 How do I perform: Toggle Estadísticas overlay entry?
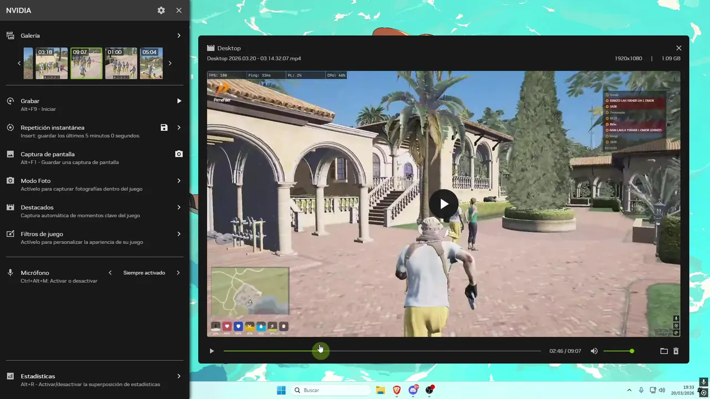94,380
